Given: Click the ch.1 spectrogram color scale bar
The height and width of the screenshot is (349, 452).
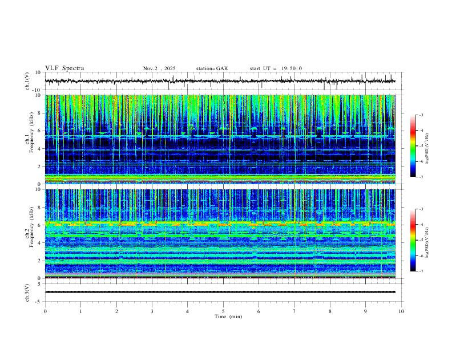Looking at the screenshot, I should [413, 146].
